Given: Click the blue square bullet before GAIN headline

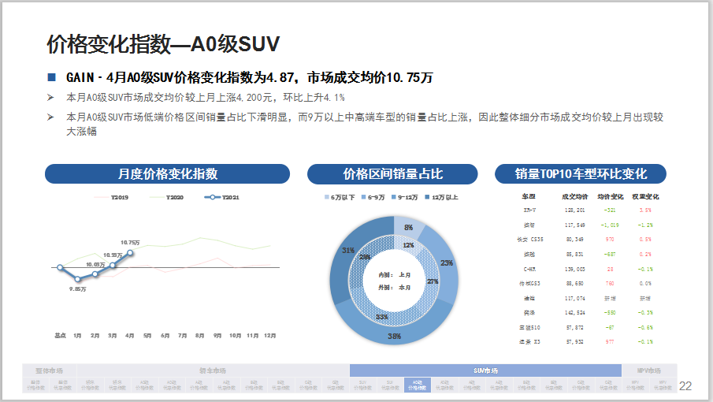Looking at the screenshot, I should 51,78.
